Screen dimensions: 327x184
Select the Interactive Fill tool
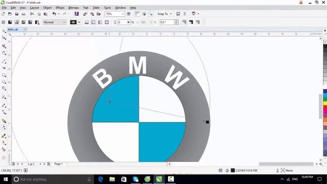pyautogui.click(x=4, y=143)
